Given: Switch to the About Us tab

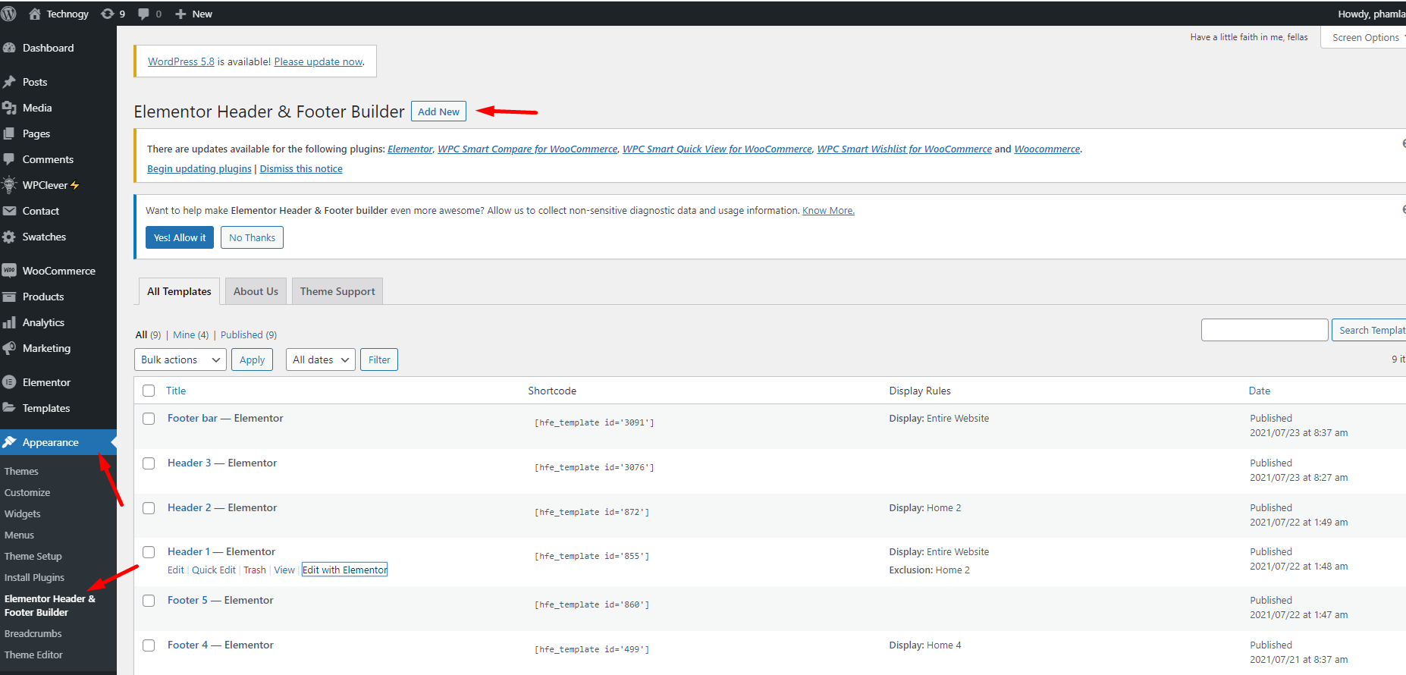Looking at the screenshot, I should click(256, 291).
